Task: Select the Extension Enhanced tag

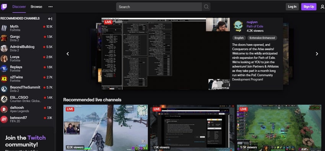Action: point(262,38)
